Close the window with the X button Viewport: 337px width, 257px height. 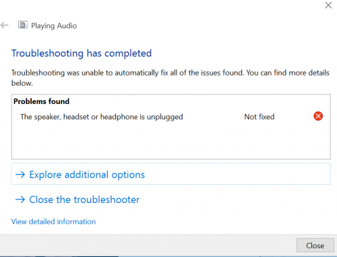coord(328,5)
